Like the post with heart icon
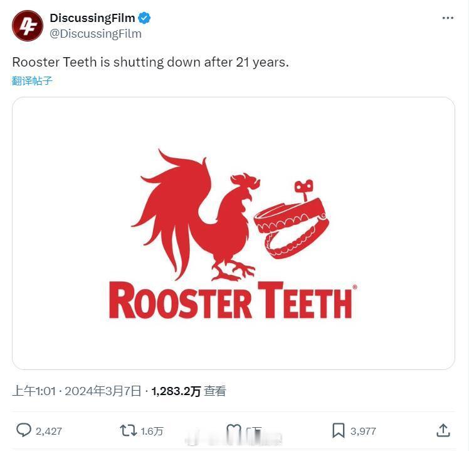The image size is (469, 451). click(x=234, y=431)
